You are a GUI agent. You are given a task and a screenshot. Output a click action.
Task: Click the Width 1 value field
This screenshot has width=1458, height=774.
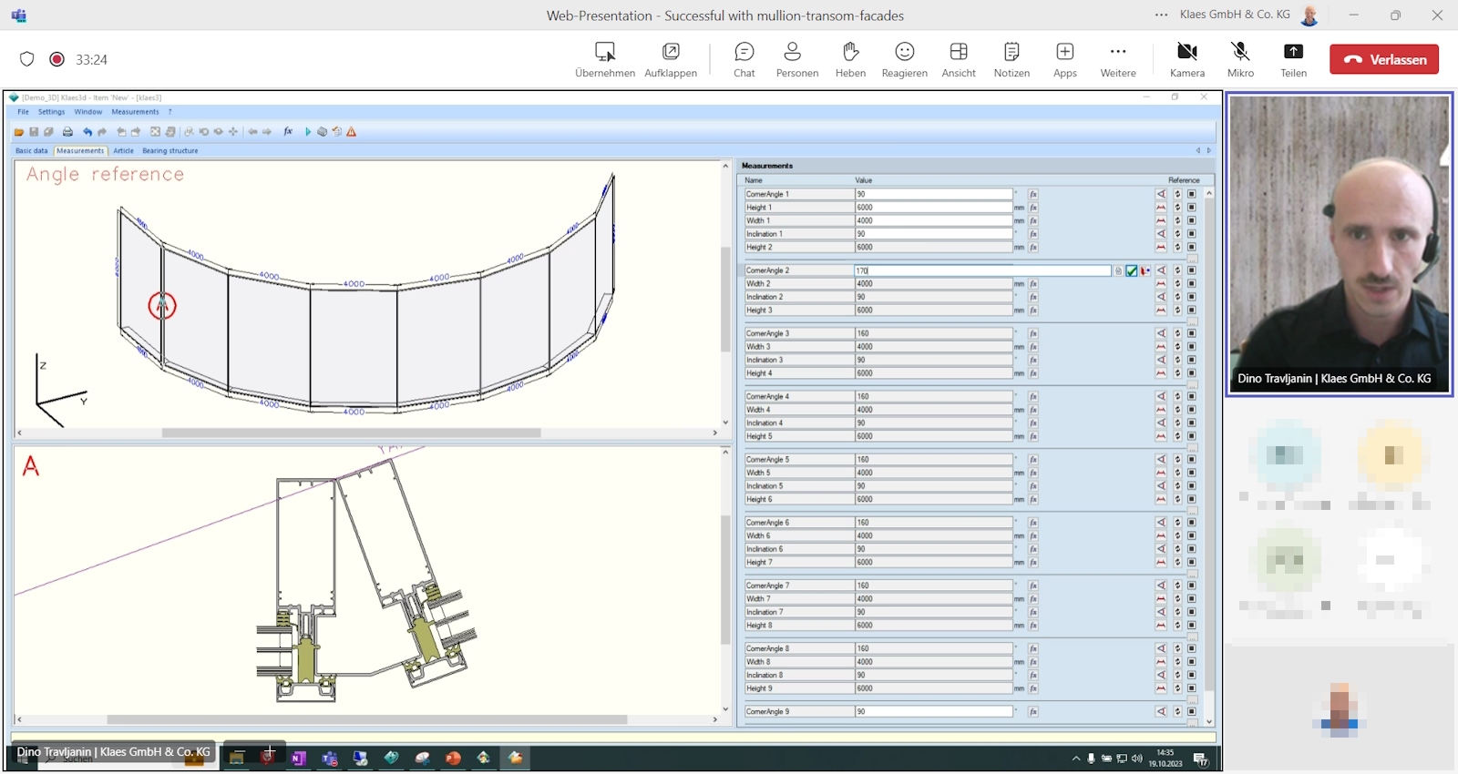(x=933, y=220)
